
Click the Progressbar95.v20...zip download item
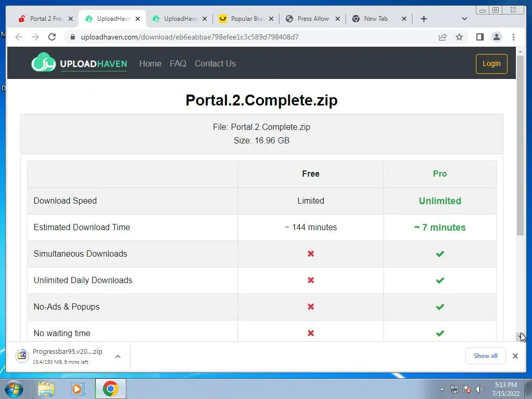click(68, 356)
